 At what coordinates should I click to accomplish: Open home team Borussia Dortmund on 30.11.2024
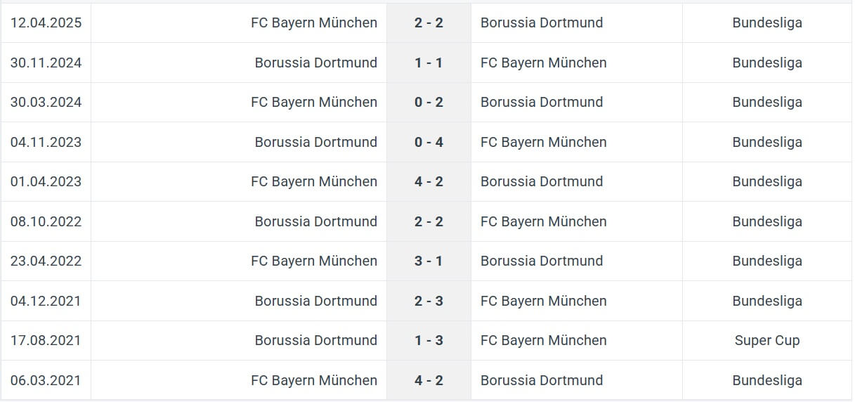pos(315,63)
